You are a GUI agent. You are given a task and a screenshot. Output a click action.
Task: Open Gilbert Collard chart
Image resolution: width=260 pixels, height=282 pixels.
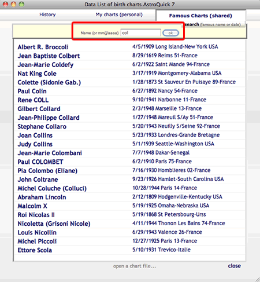(x=39, y=109)
